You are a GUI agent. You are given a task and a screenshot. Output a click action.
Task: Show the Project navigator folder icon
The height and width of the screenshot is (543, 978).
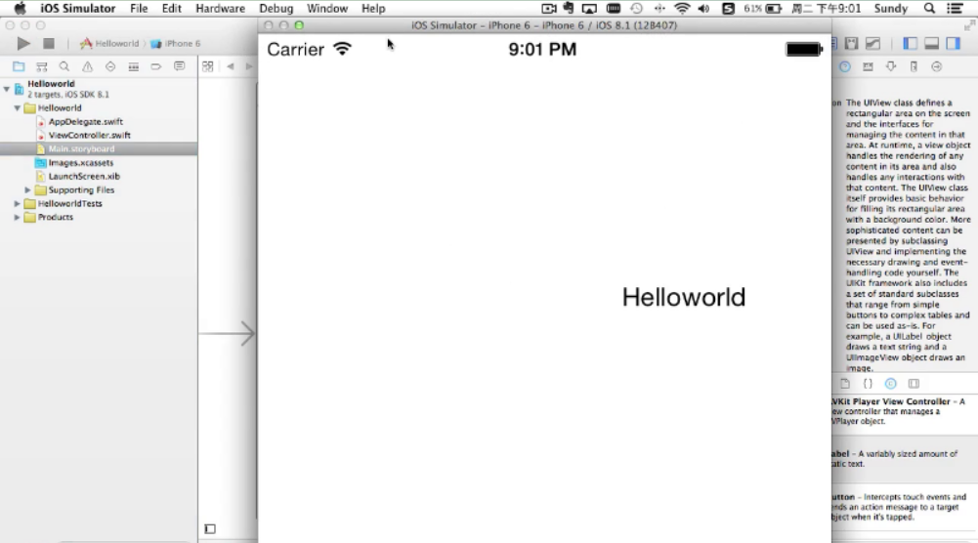19,66
